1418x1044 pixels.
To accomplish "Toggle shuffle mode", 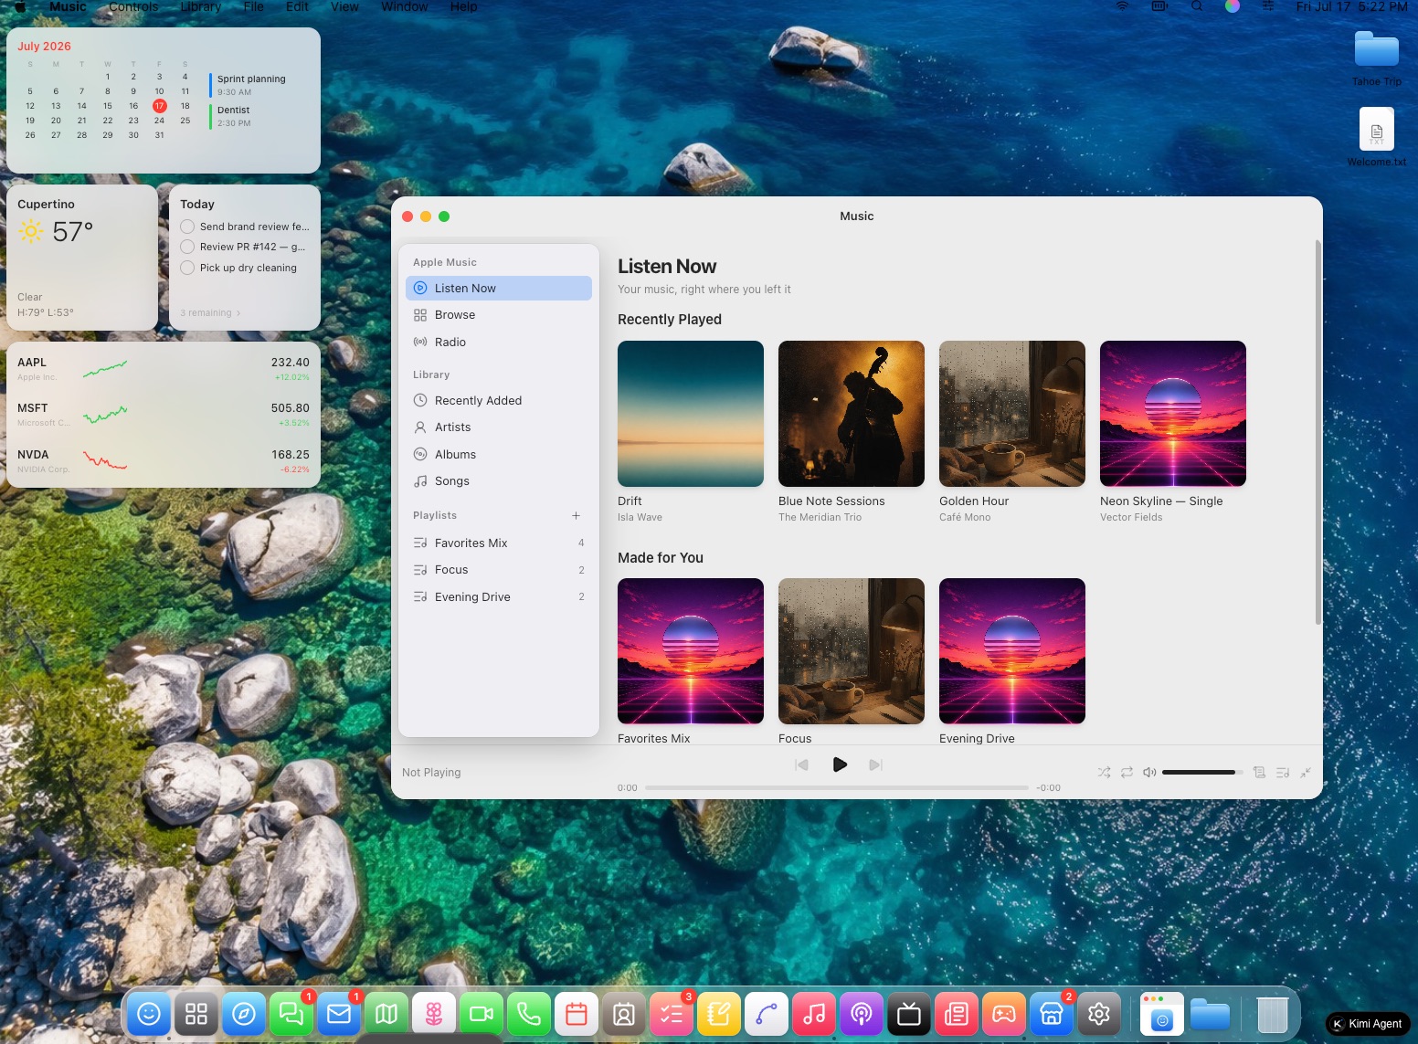I will coord(1104,773).
